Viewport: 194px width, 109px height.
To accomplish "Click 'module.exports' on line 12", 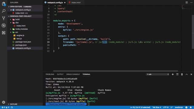I will point(62,21).
